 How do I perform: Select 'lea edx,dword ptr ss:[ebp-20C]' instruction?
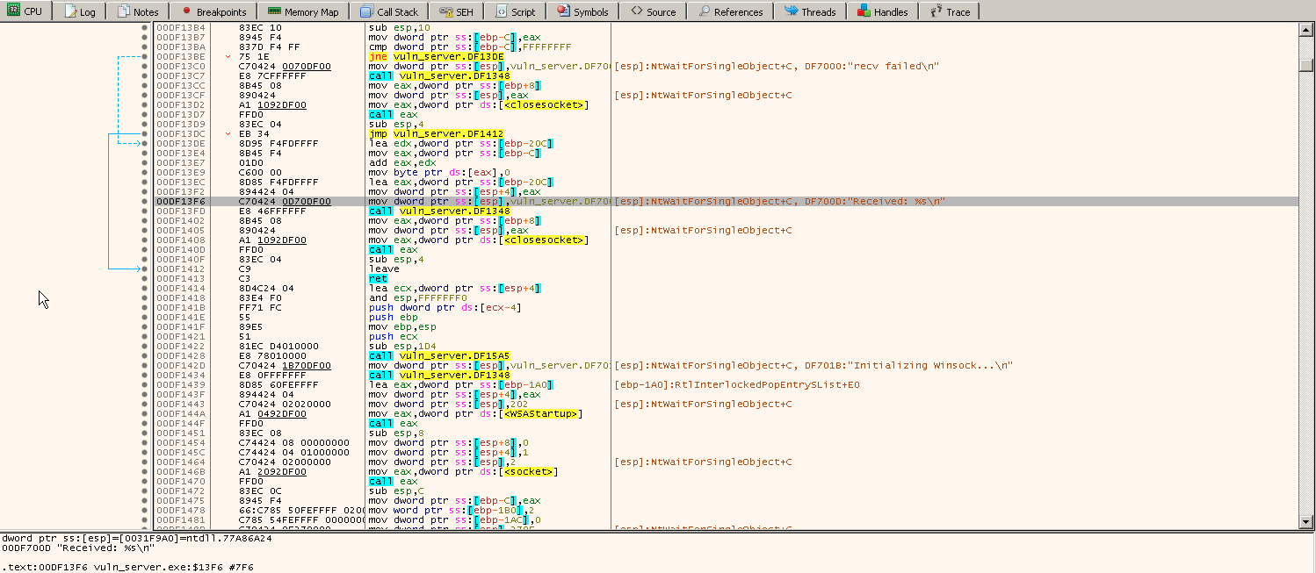pyautogui.click(x=461, y=143)
